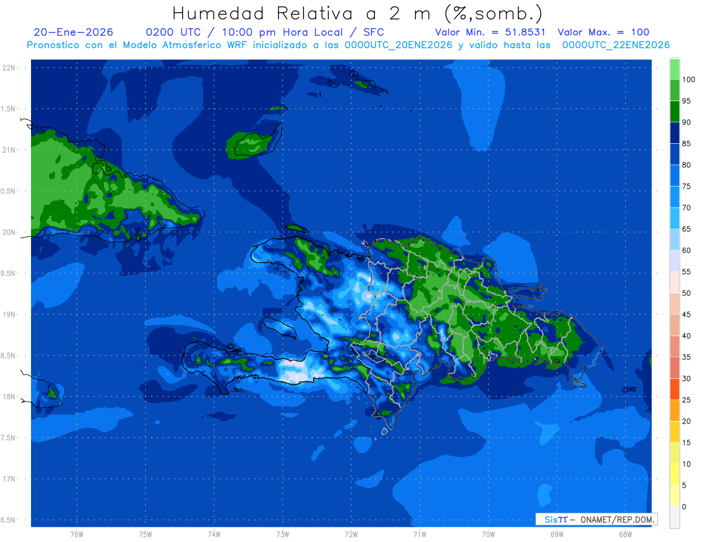Click the "69W" longitude label
702x542 pixels.
557,534
